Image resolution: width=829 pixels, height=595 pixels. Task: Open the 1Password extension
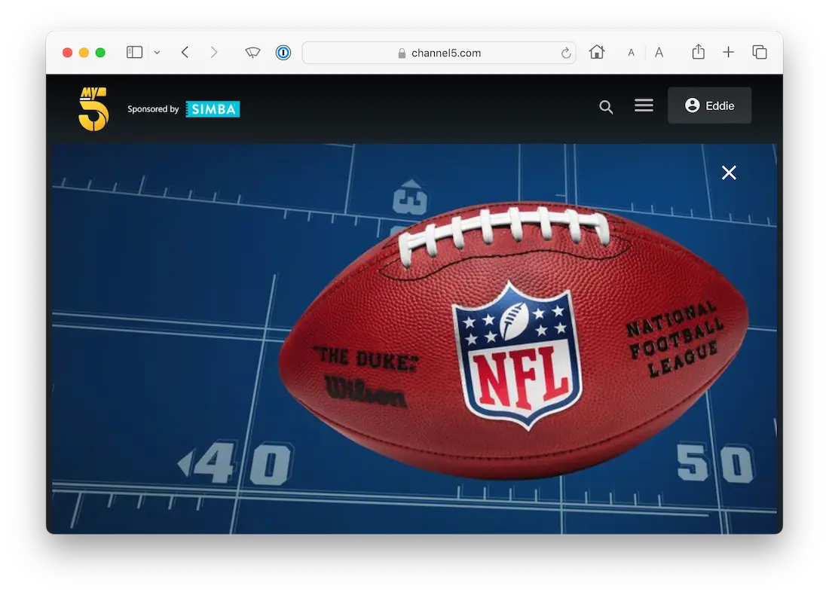point(283,52)
